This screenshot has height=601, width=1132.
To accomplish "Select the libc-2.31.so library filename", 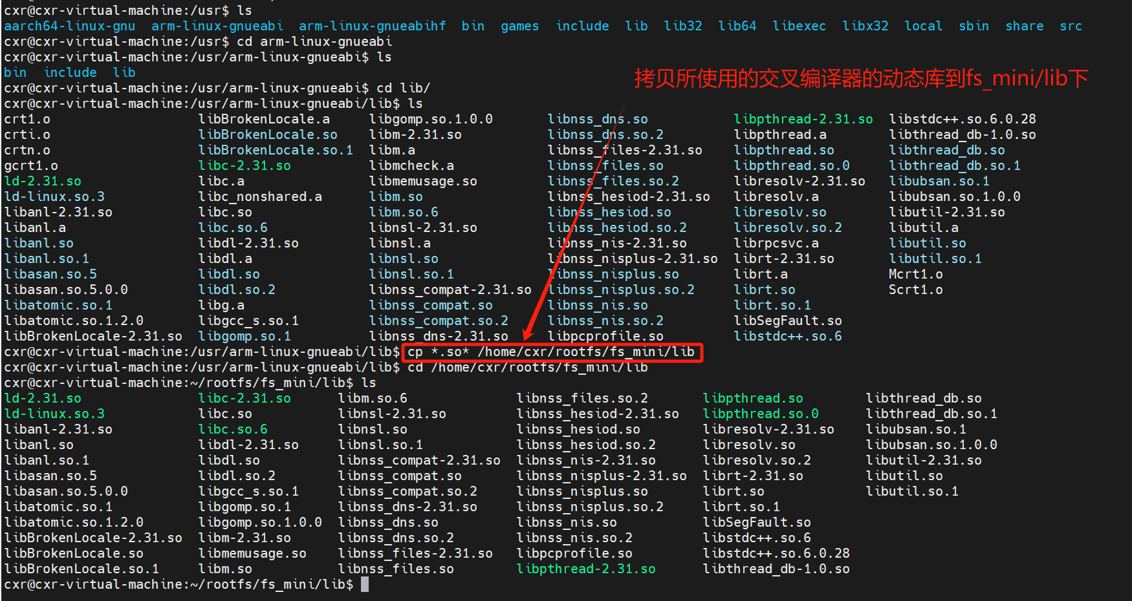I will 245,165.
